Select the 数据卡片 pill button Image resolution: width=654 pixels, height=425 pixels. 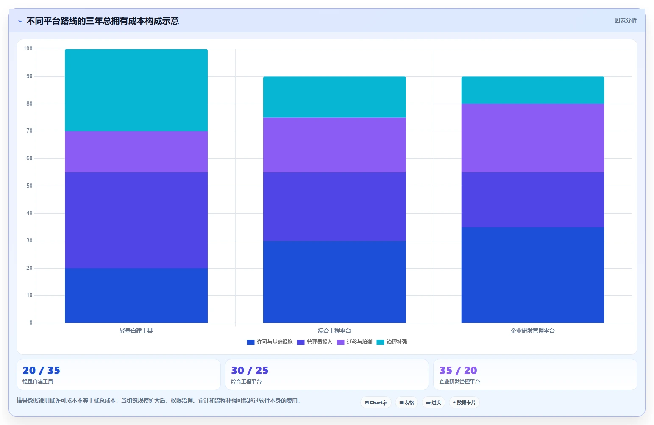point(464,403)
